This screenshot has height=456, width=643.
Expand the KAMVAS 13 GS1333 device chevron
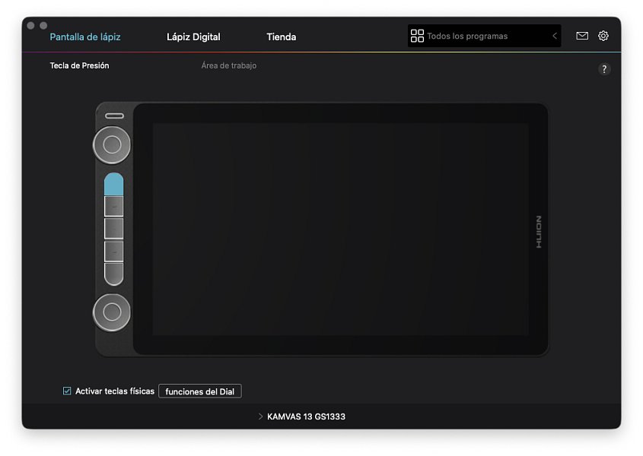coord(260,416)
